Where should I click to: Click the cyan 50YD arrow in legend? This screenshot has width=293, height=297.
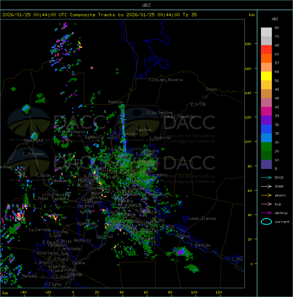[x=266, y=177]
